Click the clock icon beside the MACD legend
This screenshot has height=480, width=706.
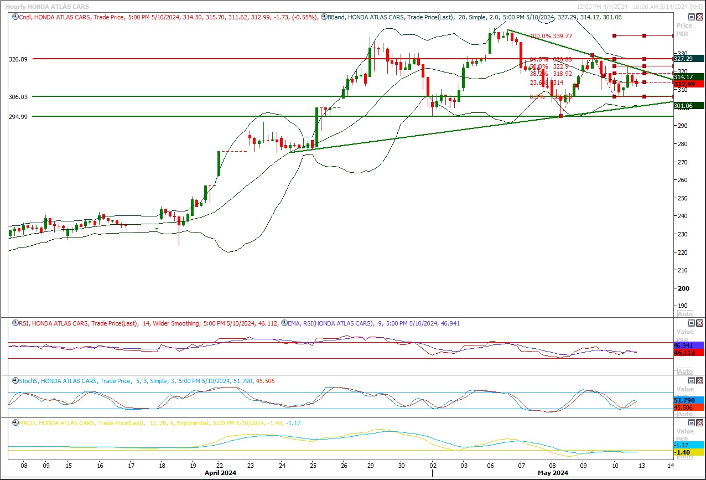[15, 423]
